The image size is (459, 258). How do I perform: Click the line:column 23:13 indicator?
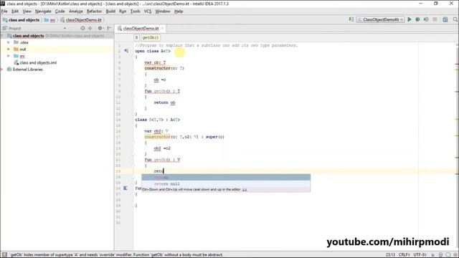(x=390, y=255)
